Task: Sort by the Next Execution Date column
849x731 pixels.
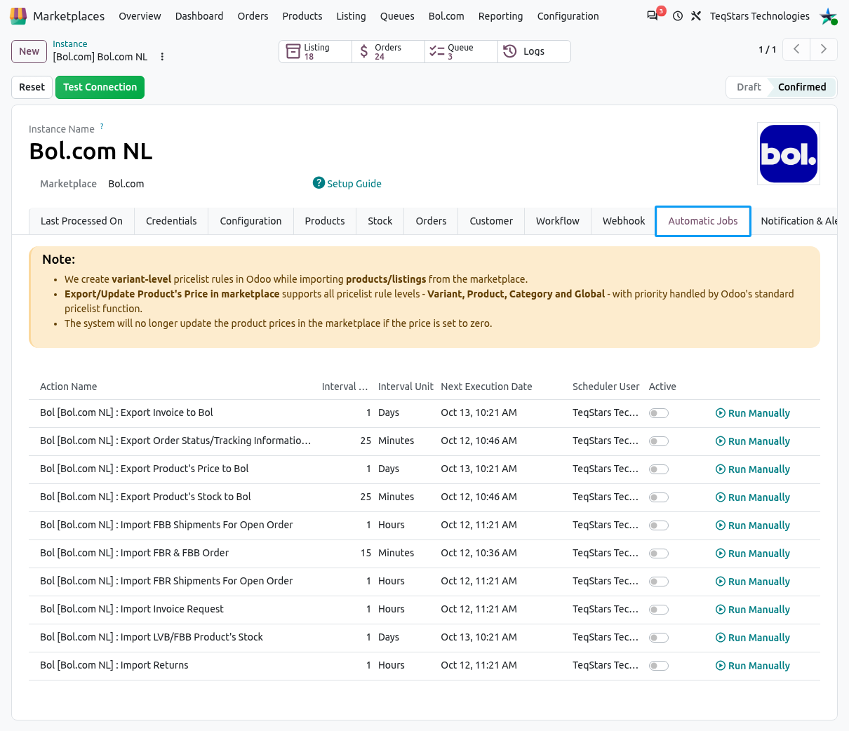Action: click(486, 387)
